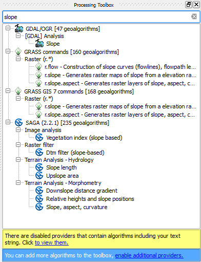Collapse the GRASS GIS 7 commands node
This screenshot has width=201, height=262.
click(8, 91)
